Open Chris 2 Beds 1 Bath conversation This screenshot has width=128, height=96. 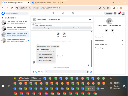click(15, 22)
